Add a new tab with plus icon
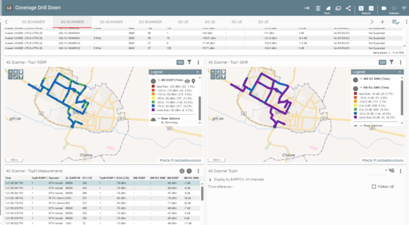 coord(382,22)
